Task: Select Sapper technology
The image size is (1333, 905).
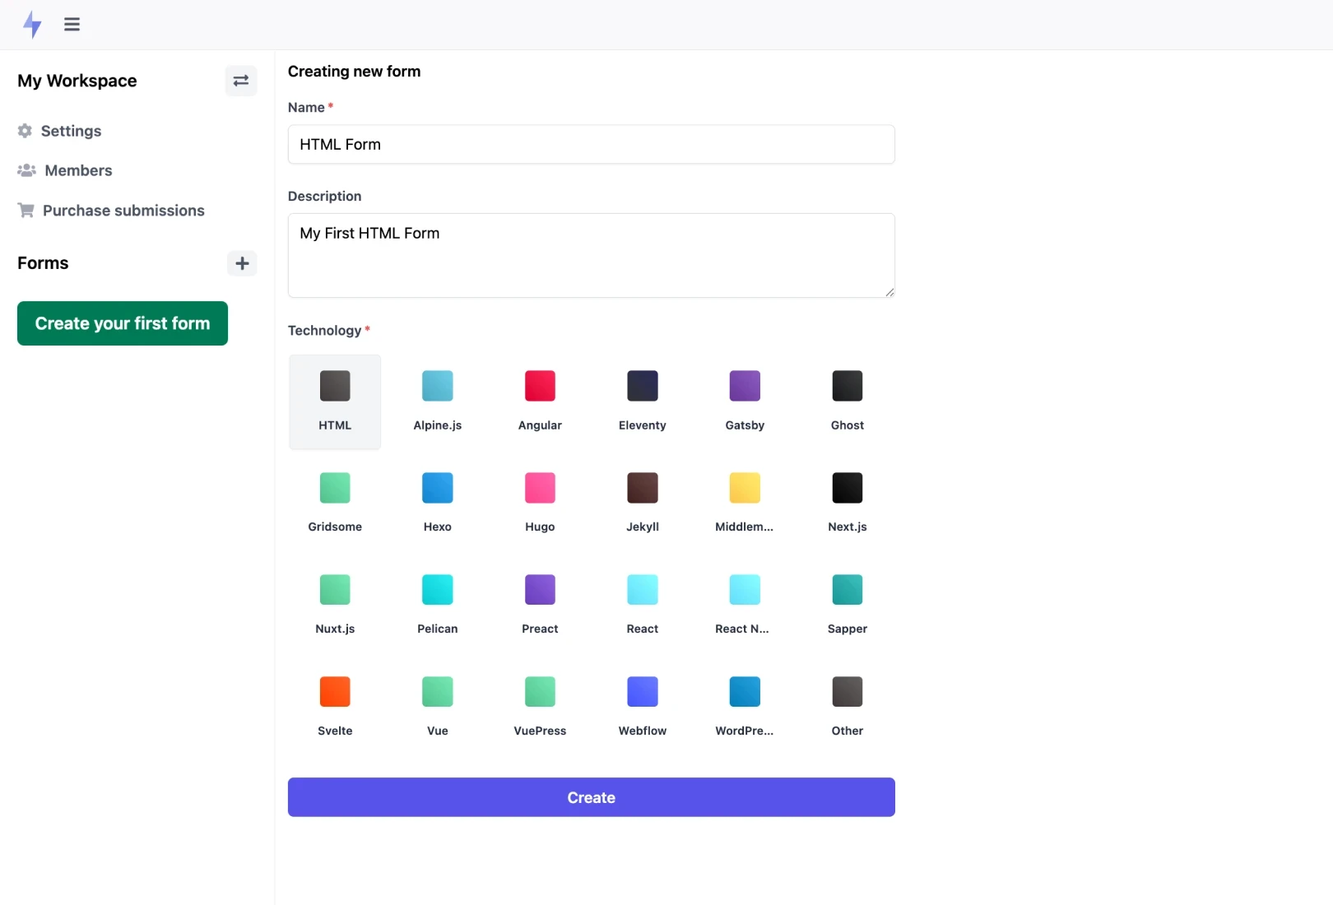Action: coord(848,606)
